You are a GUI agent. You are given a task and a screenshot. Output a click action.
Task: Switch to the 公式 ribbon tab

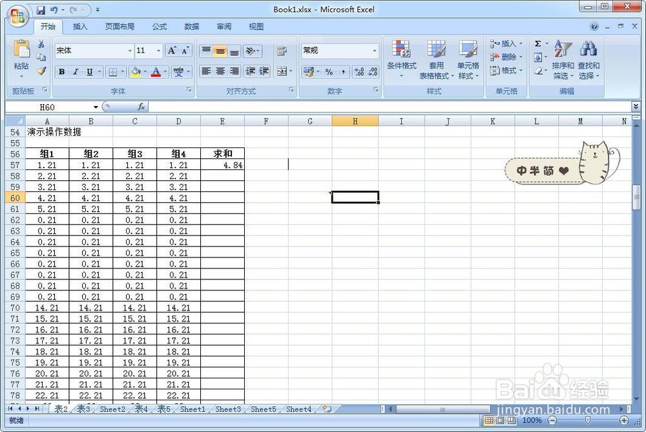coord(159,27)
